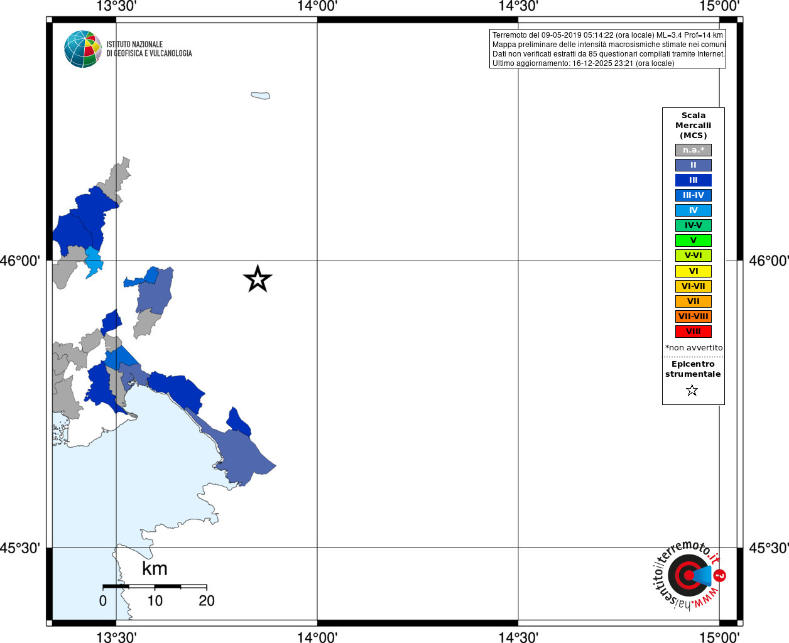The image size is (789, 643).
Task: Click the INGV globe logo
Action: click(x=83, y=49)
